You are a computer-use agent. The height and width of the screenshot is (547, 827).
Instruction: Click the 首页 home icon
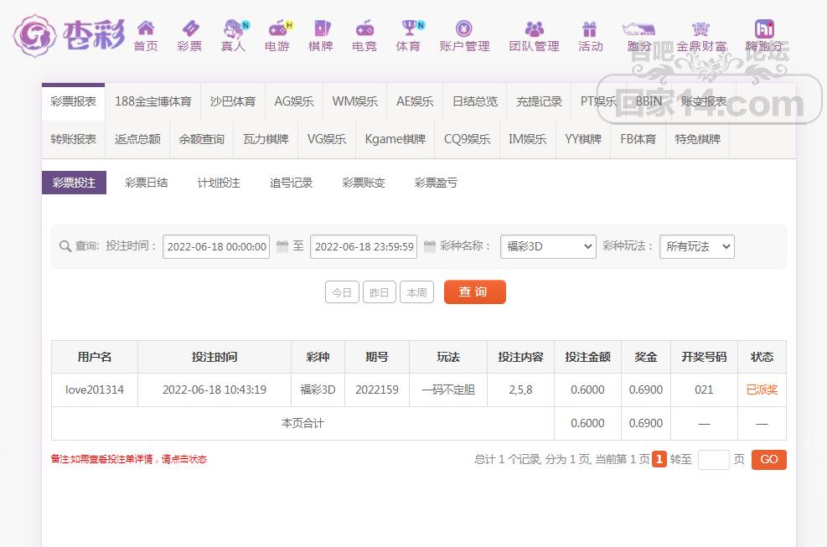tap(146, 28)
